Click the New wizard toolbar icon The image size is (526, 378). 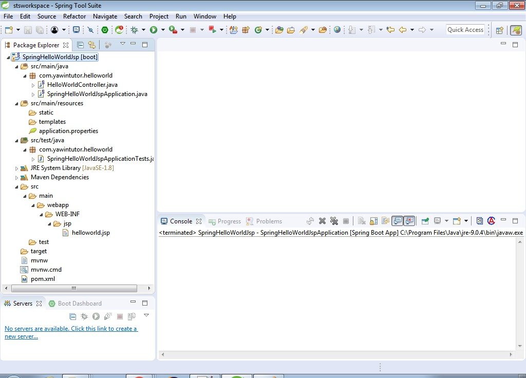(x=9, y=30)
